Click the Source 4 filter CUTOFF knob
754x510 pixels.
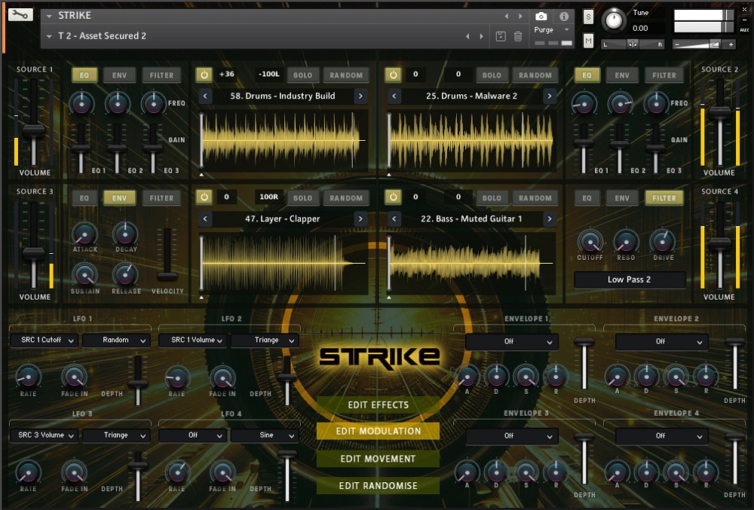(590, 241)
